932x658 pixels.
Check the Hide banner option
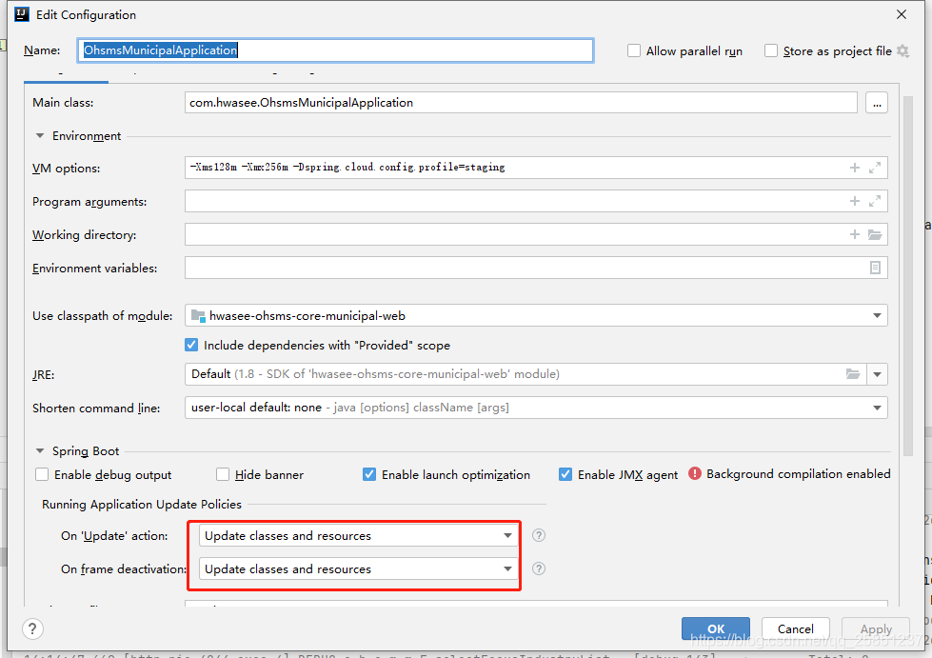click(x=223, y=474)
